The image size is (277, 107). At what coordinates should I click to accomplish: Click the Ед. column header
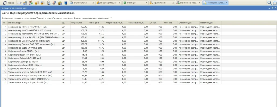click(66, 23)
